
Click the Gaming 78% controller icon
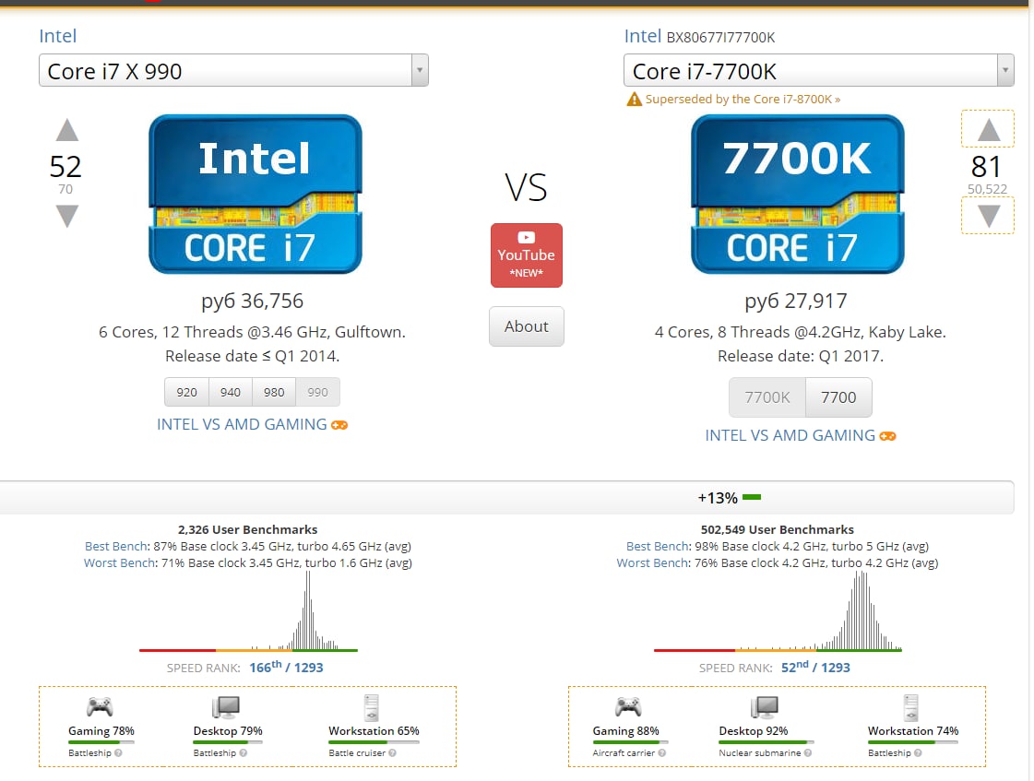pyautogui.click(x=100, y=707)
